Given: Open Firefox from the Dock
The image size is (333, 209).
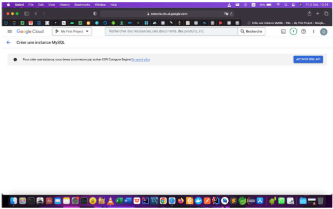Looking at the screenshot, I should [181, 201].
